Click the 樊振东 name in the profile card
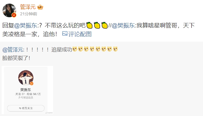The width and height of the screenshot is (203, 116). (26, 90)
